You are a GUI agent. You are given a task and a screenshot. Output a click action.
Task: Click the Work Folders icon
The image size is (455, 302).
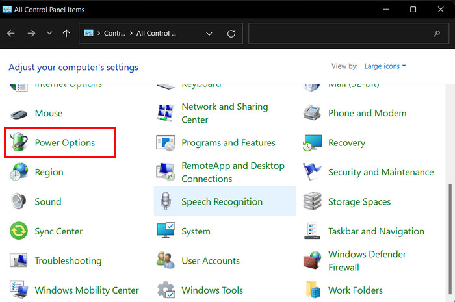(x=313, y=290)
